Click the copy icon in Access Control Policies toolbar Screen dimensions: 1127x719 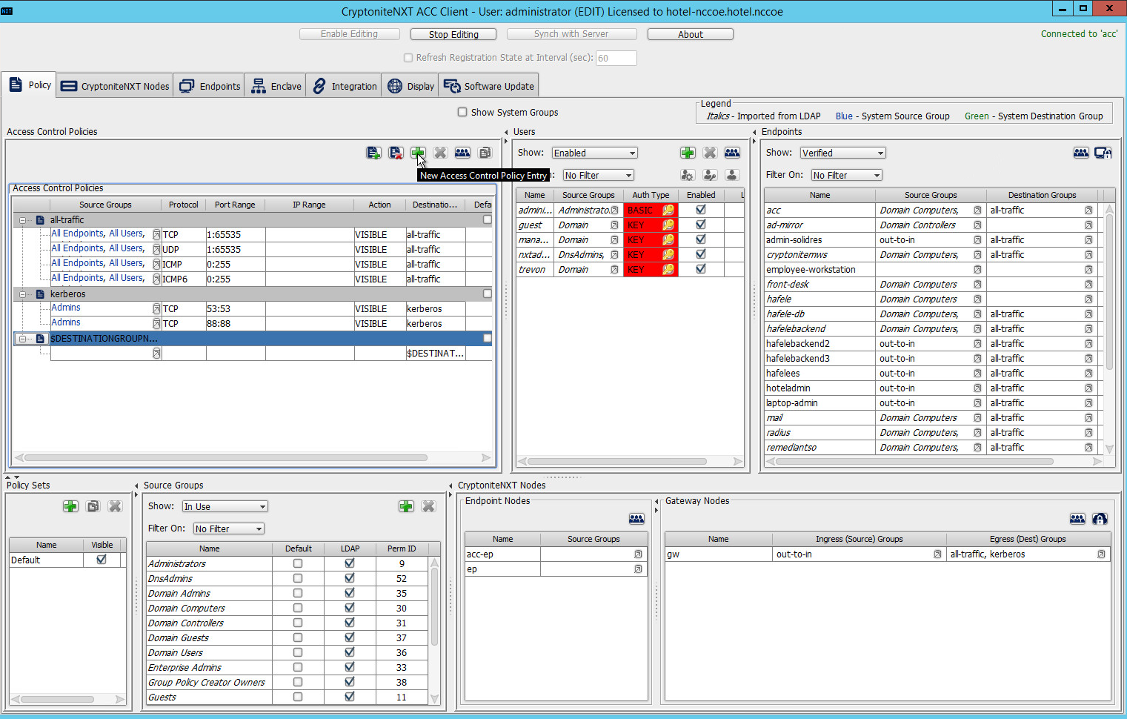[485, 153]
